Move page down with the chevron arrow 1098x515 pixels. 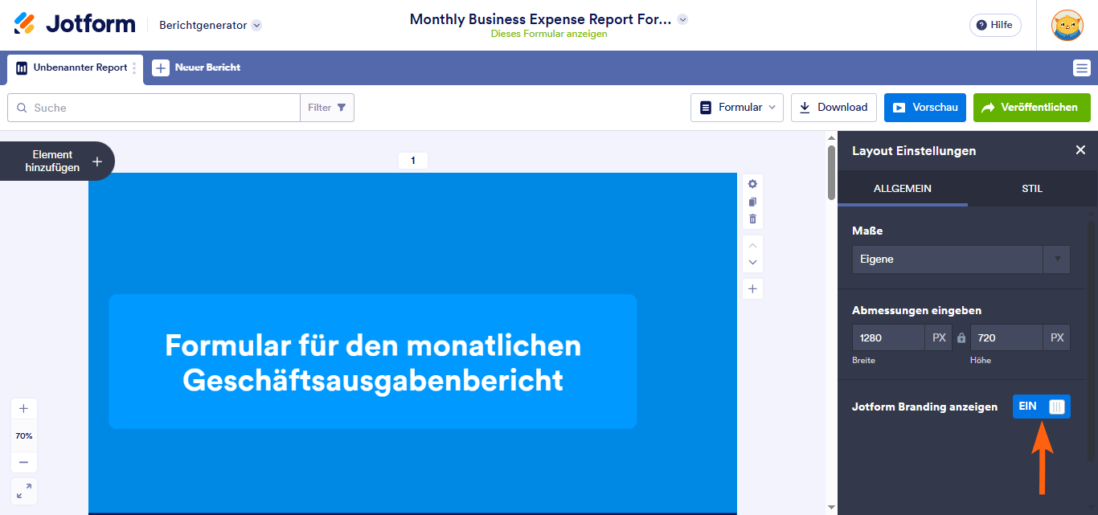click(752, 262)
